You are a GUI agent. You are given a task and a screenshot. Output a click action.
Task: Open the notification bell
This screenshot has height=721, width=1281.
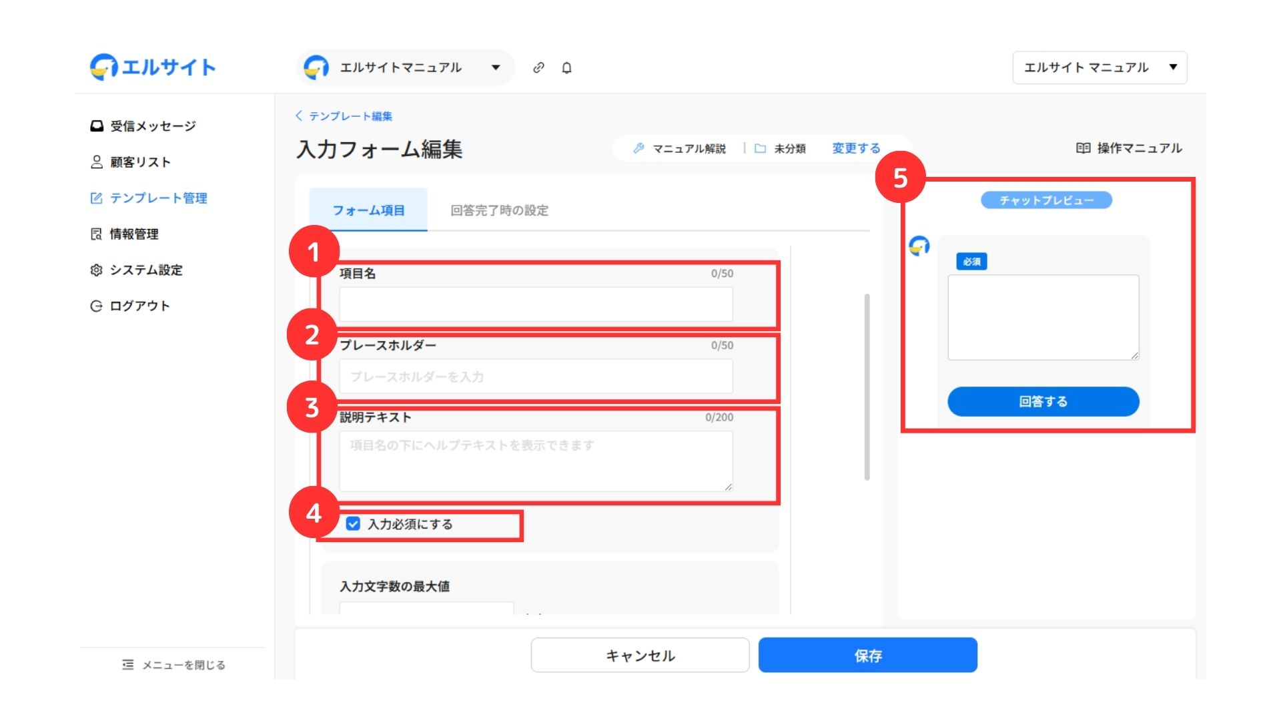(566, 67)
